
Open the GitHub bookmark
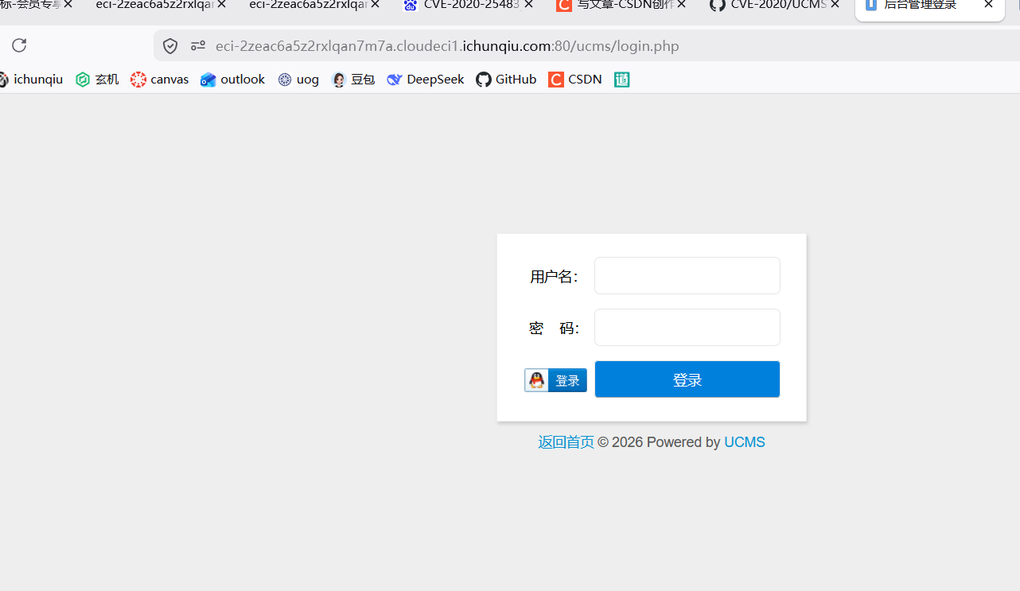(506, 80)
